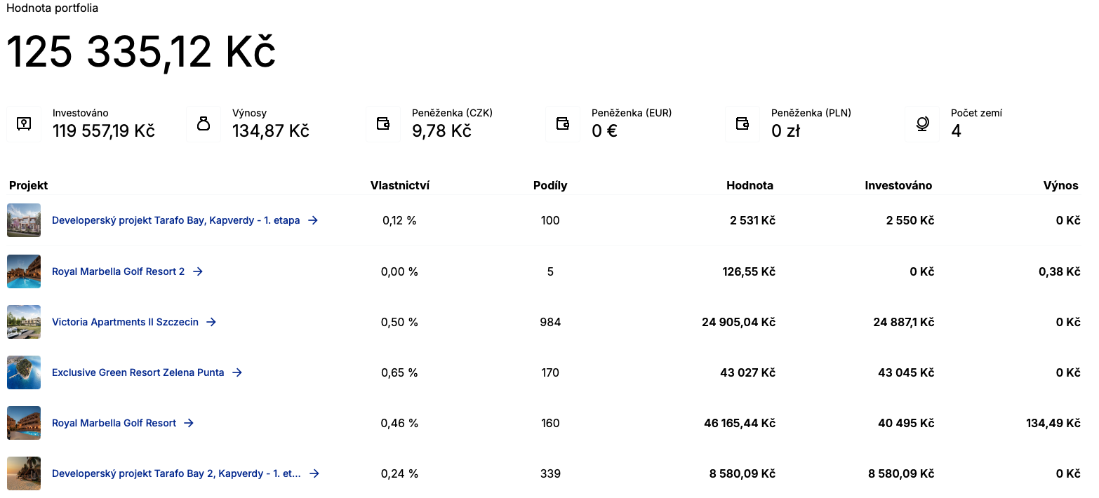Click the globe icon beside Počet zemí
The image size is (1099, 498).
coord(922,124)
